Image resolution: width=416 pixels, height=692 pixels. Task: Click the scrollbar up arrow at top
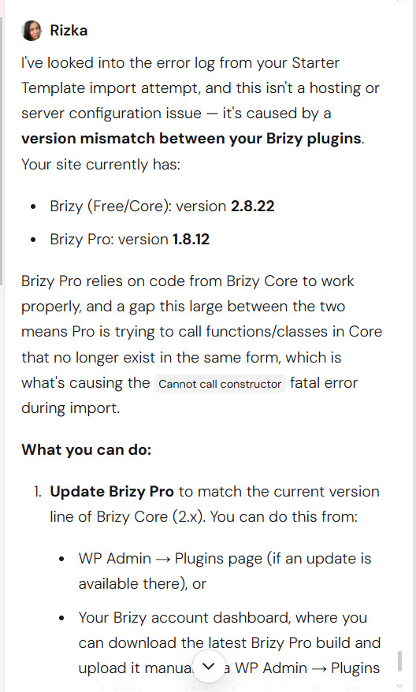click(x=399, y=2)
